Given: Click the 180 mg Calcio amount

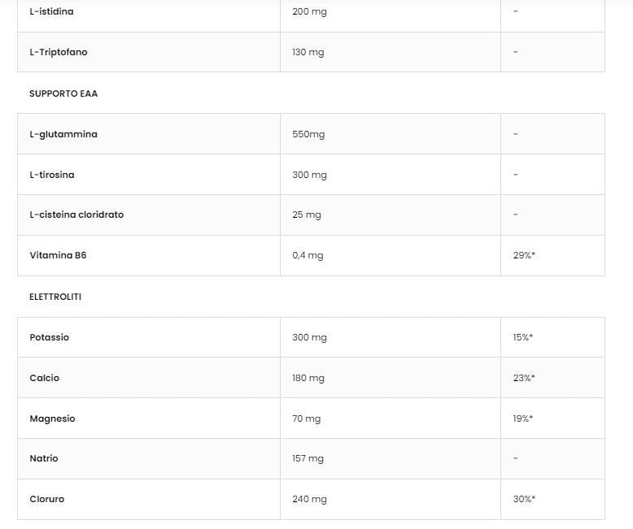Looking at the screenshot, I should coord(308,378).
